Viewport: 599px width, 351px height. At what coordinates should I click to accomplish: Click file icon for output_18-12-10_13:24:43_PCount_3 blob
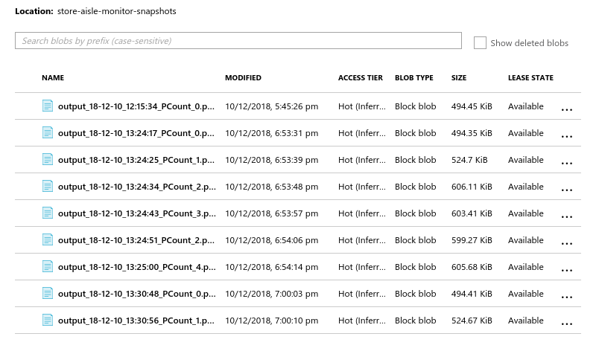tap(48, 213)
